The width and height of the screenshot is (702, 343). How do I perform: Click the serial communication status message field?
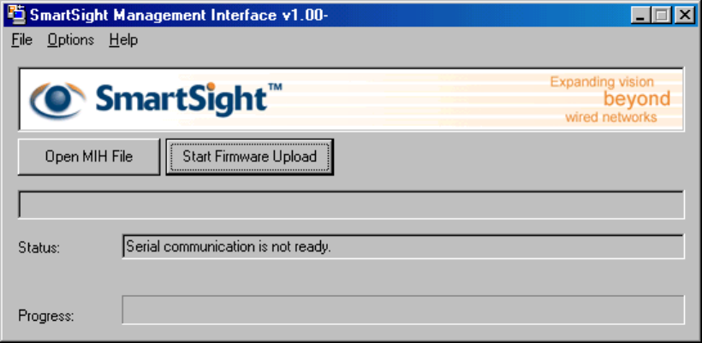(402, 247)
